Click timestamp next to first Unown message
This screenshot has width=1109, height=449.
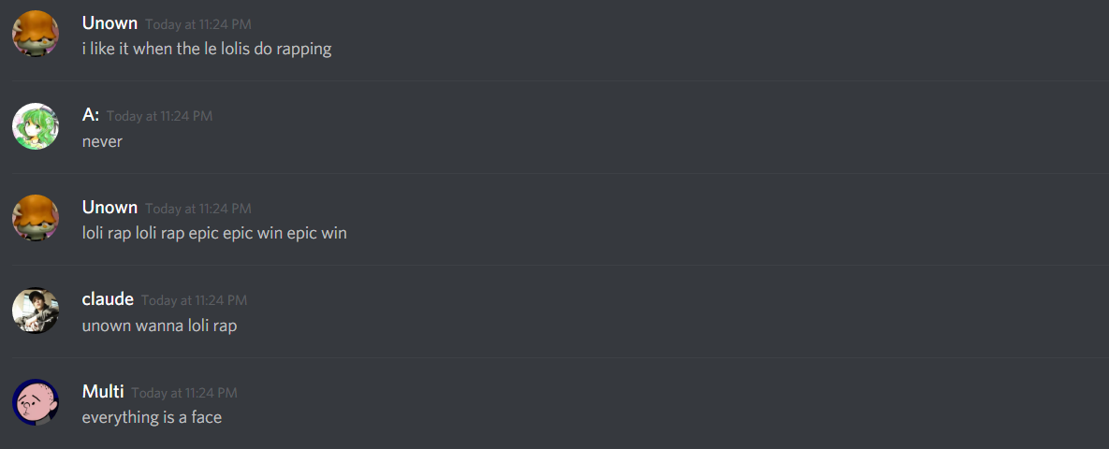click(198, 24)
